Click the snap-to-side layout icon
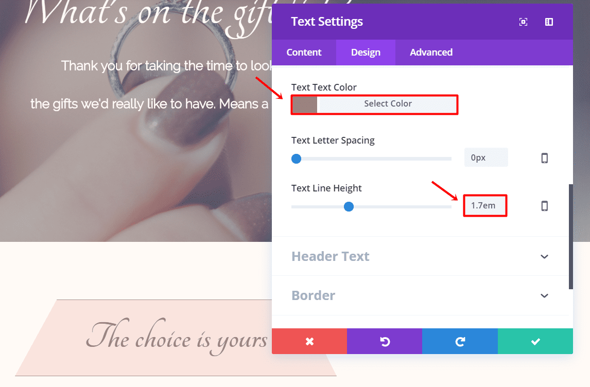 pyautogui.click(x=549, y=22)
